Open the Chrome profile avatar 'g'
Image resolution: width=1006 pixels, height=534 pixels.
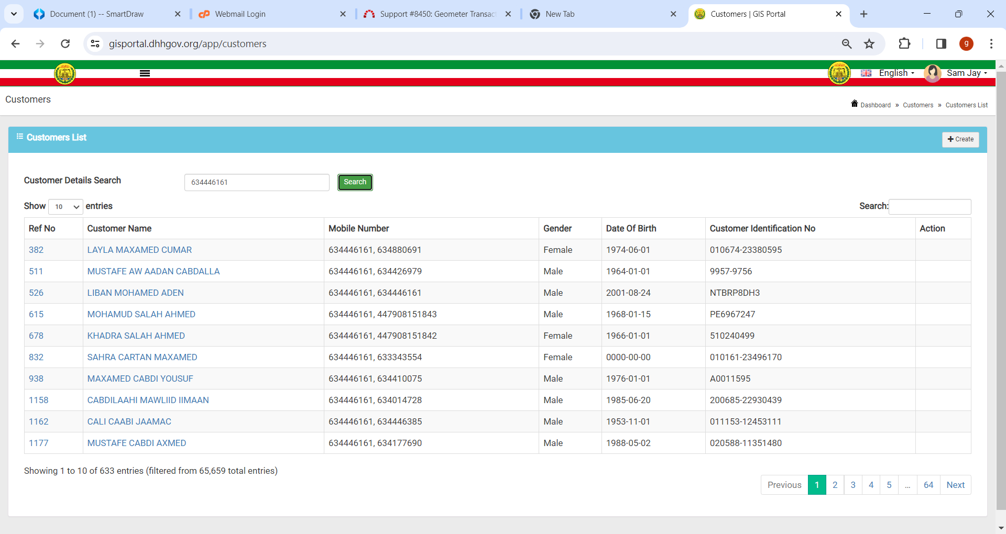tap(966, 43)
